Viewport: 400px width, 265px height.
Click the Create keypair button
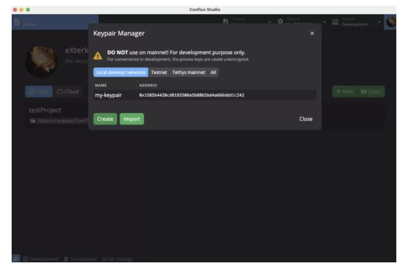[x=105, y=119]
